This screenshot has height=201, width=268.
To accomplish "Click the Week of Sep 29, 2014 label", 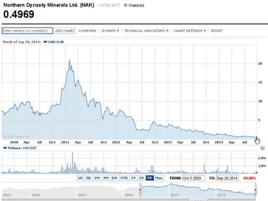I will click(x=22, y=42).
